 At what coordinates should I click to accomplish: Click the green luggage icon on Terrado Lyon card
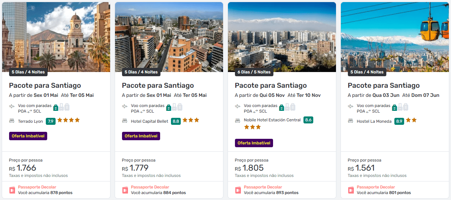coord(56,107)
